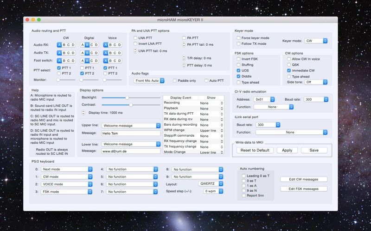This screenshot has height=231, width=371.
Task: Click Display time stepper
Action: [x=83, y=113]
